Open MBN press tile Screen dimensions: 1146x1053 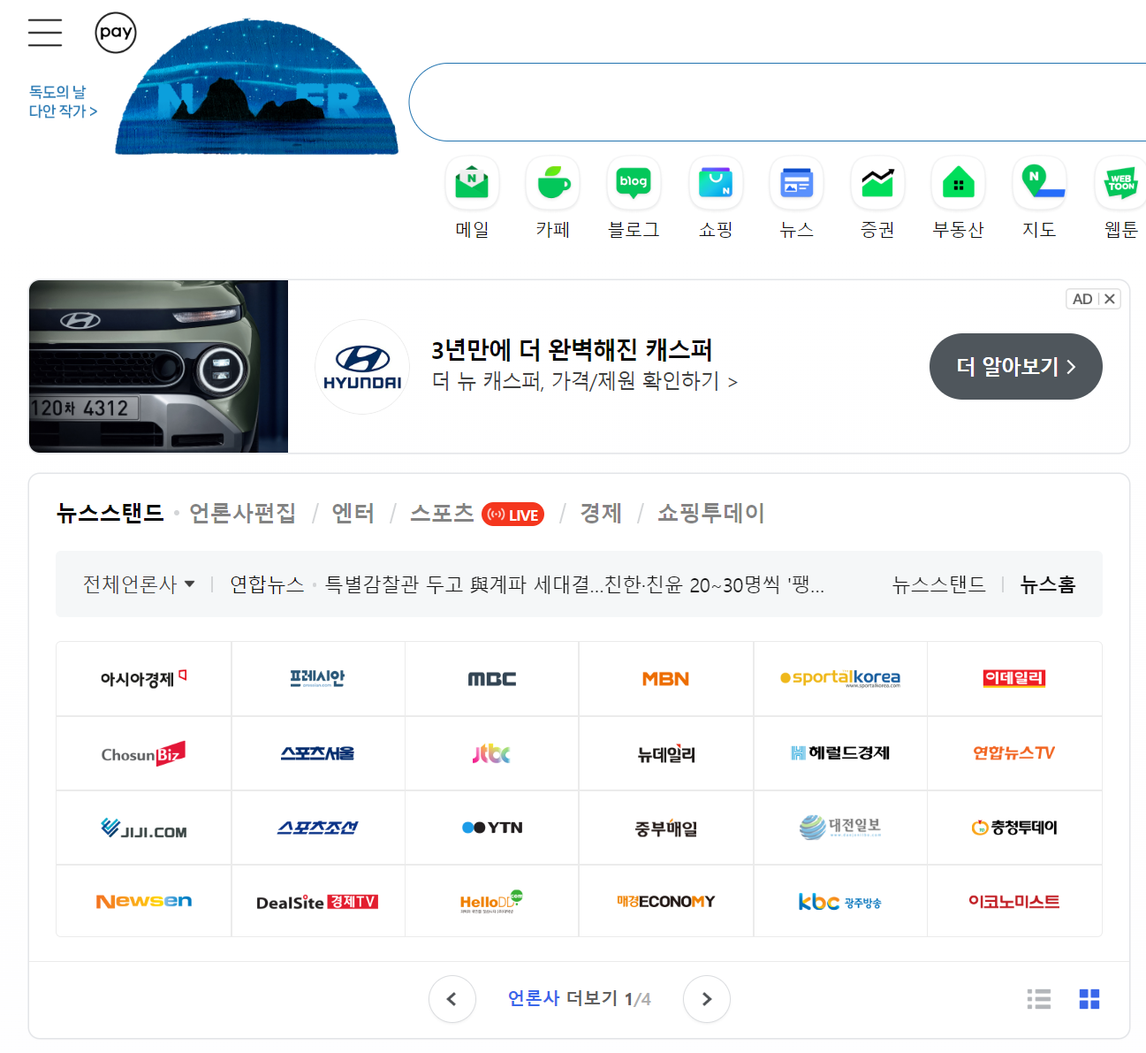point(666,679)
